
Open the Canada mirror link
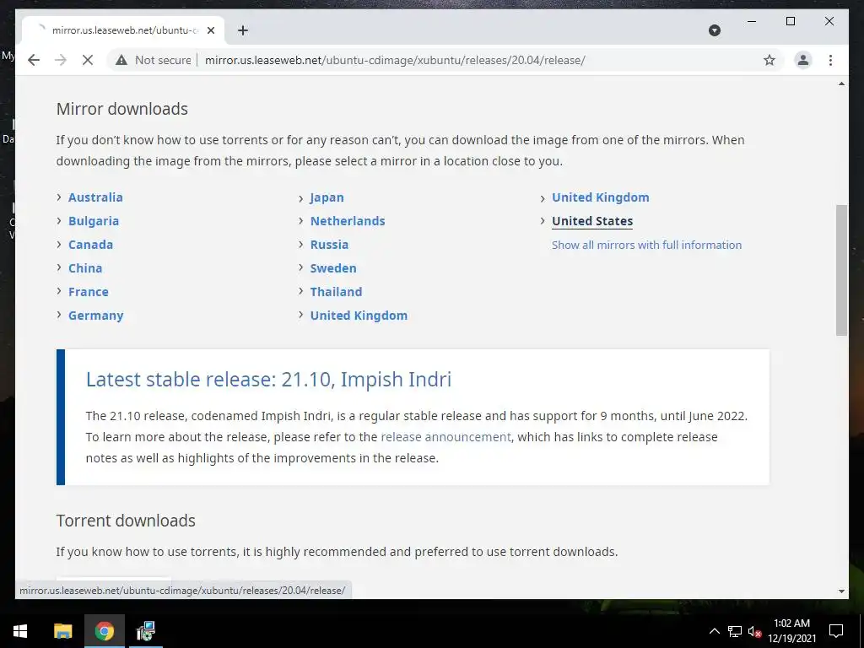click(90, 245)
